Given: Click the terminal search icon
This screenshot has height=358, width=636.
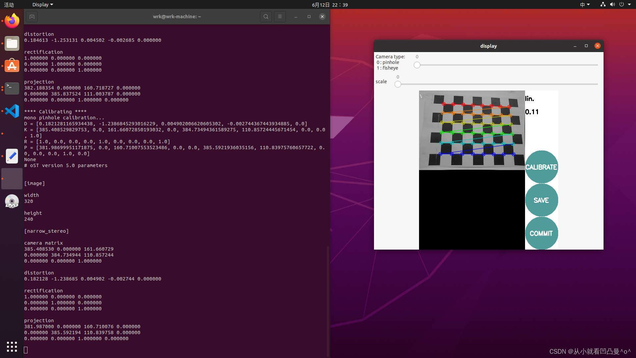Looking at the screenshot, I should (266, 17).
